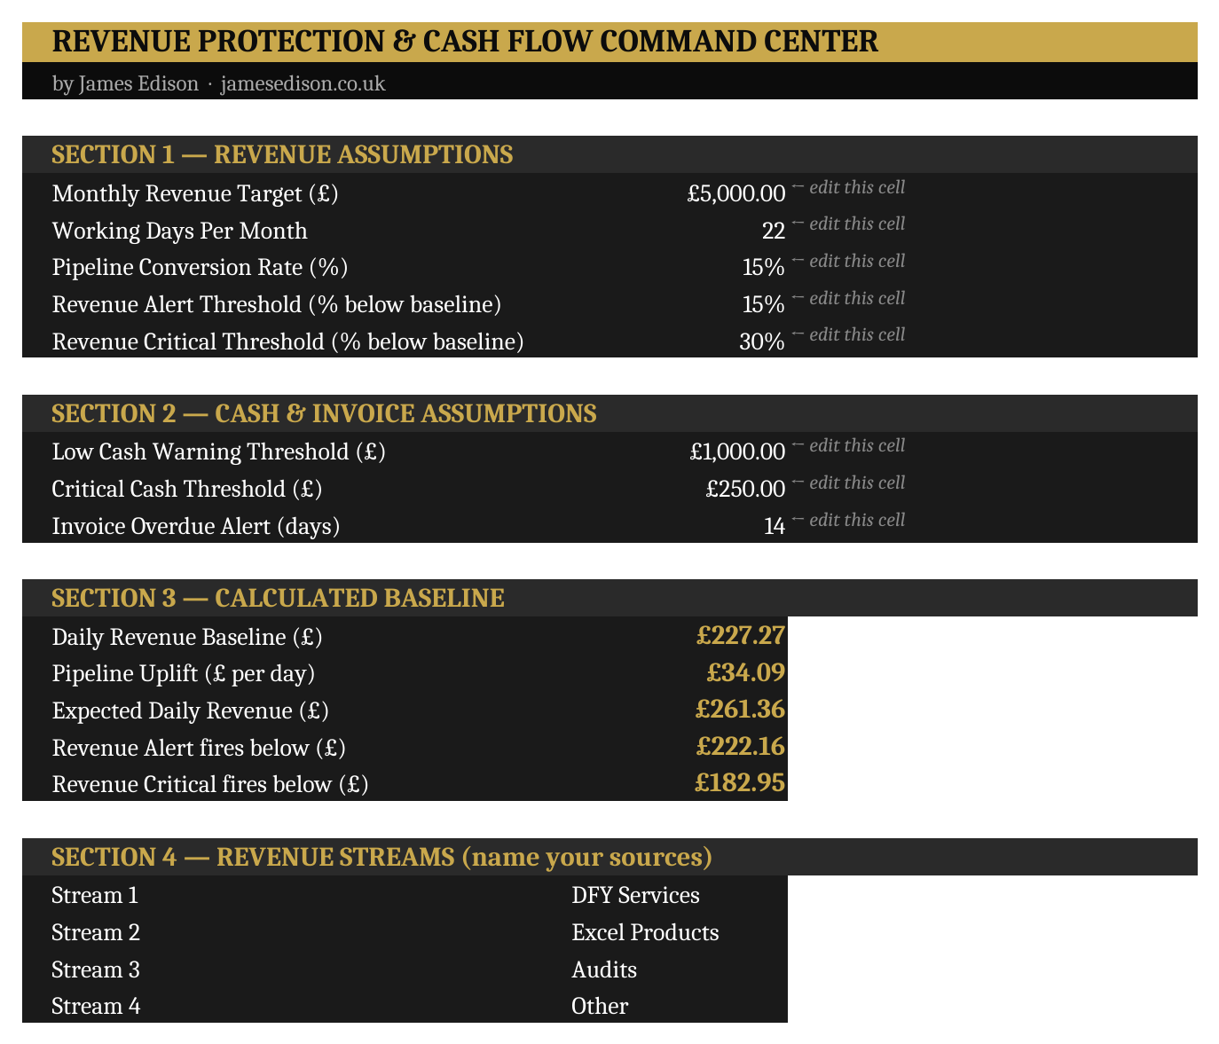Select the Expected Daily Revenue £261.36 cell
The height and width of the screenshot is (1044, 1219).
click(x=741, y=710)
